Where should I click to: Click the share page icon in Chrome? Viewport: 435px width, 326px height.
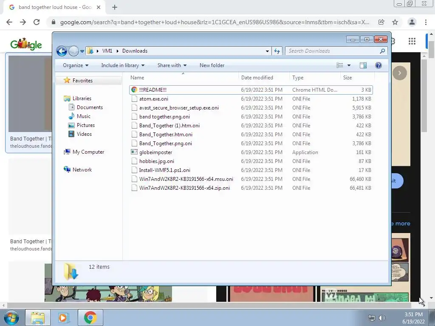click(381, 22)
